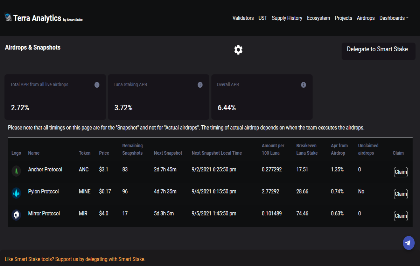Go to Supply History page
The width and height of the screenshot is (420, 266).
(287, 18)
